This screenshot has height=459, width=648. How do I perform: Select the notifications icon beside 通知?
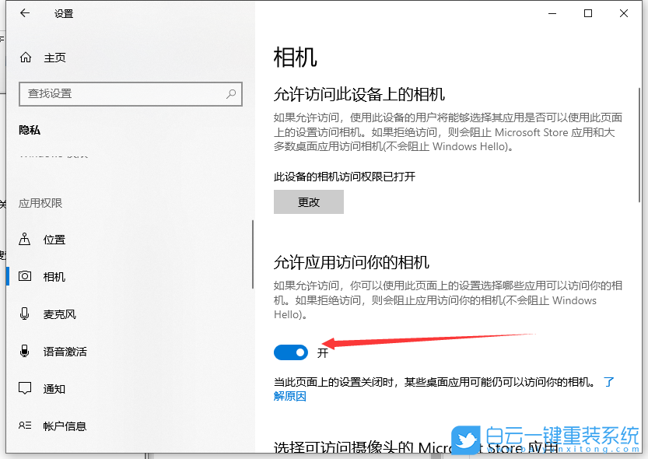[x=25, y=388]
